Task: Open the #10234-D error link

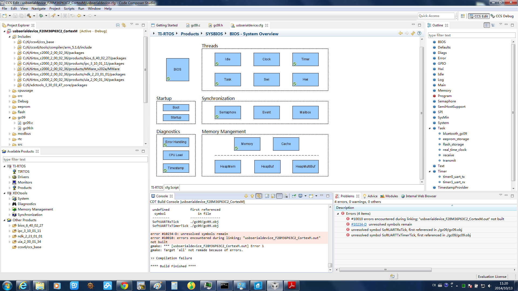Action: (x=359, y=224)
